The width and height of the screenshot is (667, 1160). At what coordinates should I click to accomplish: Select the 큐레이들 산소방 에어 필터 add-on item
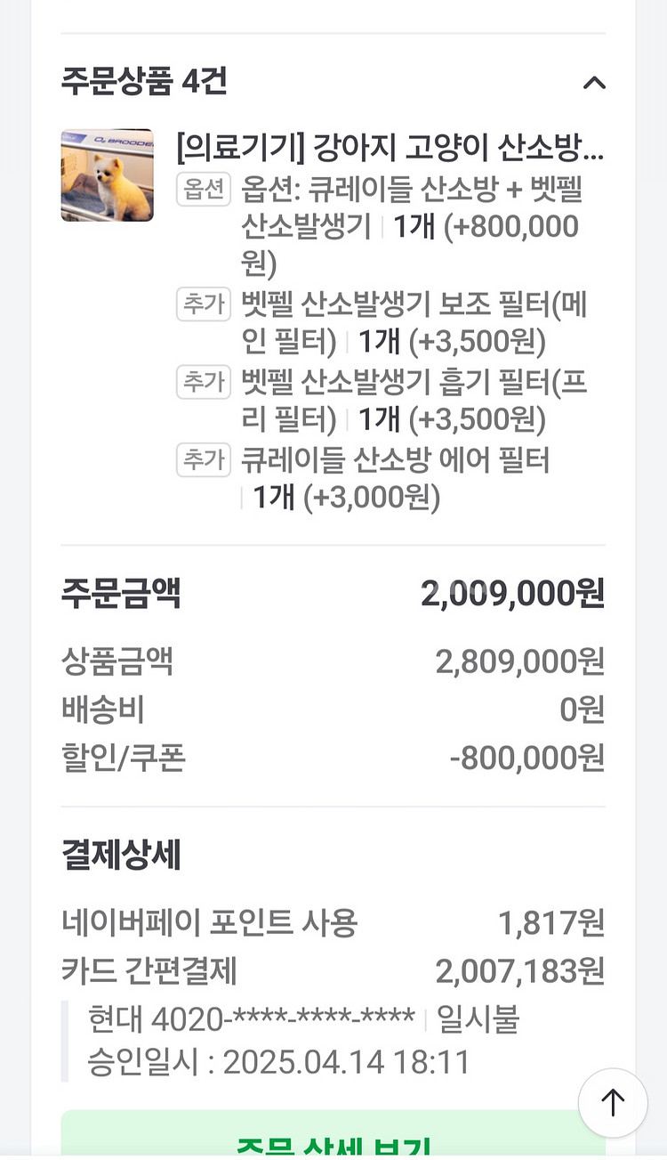click(396, 478)
